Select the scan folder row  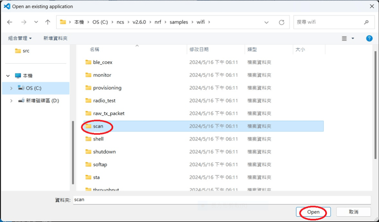point(203,126)
